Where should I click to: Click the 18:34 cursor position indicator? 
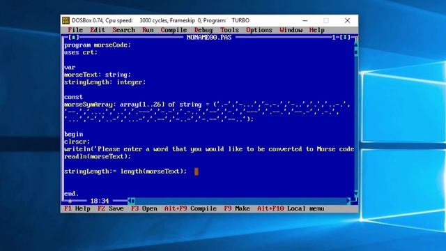[x=100, y=201]
